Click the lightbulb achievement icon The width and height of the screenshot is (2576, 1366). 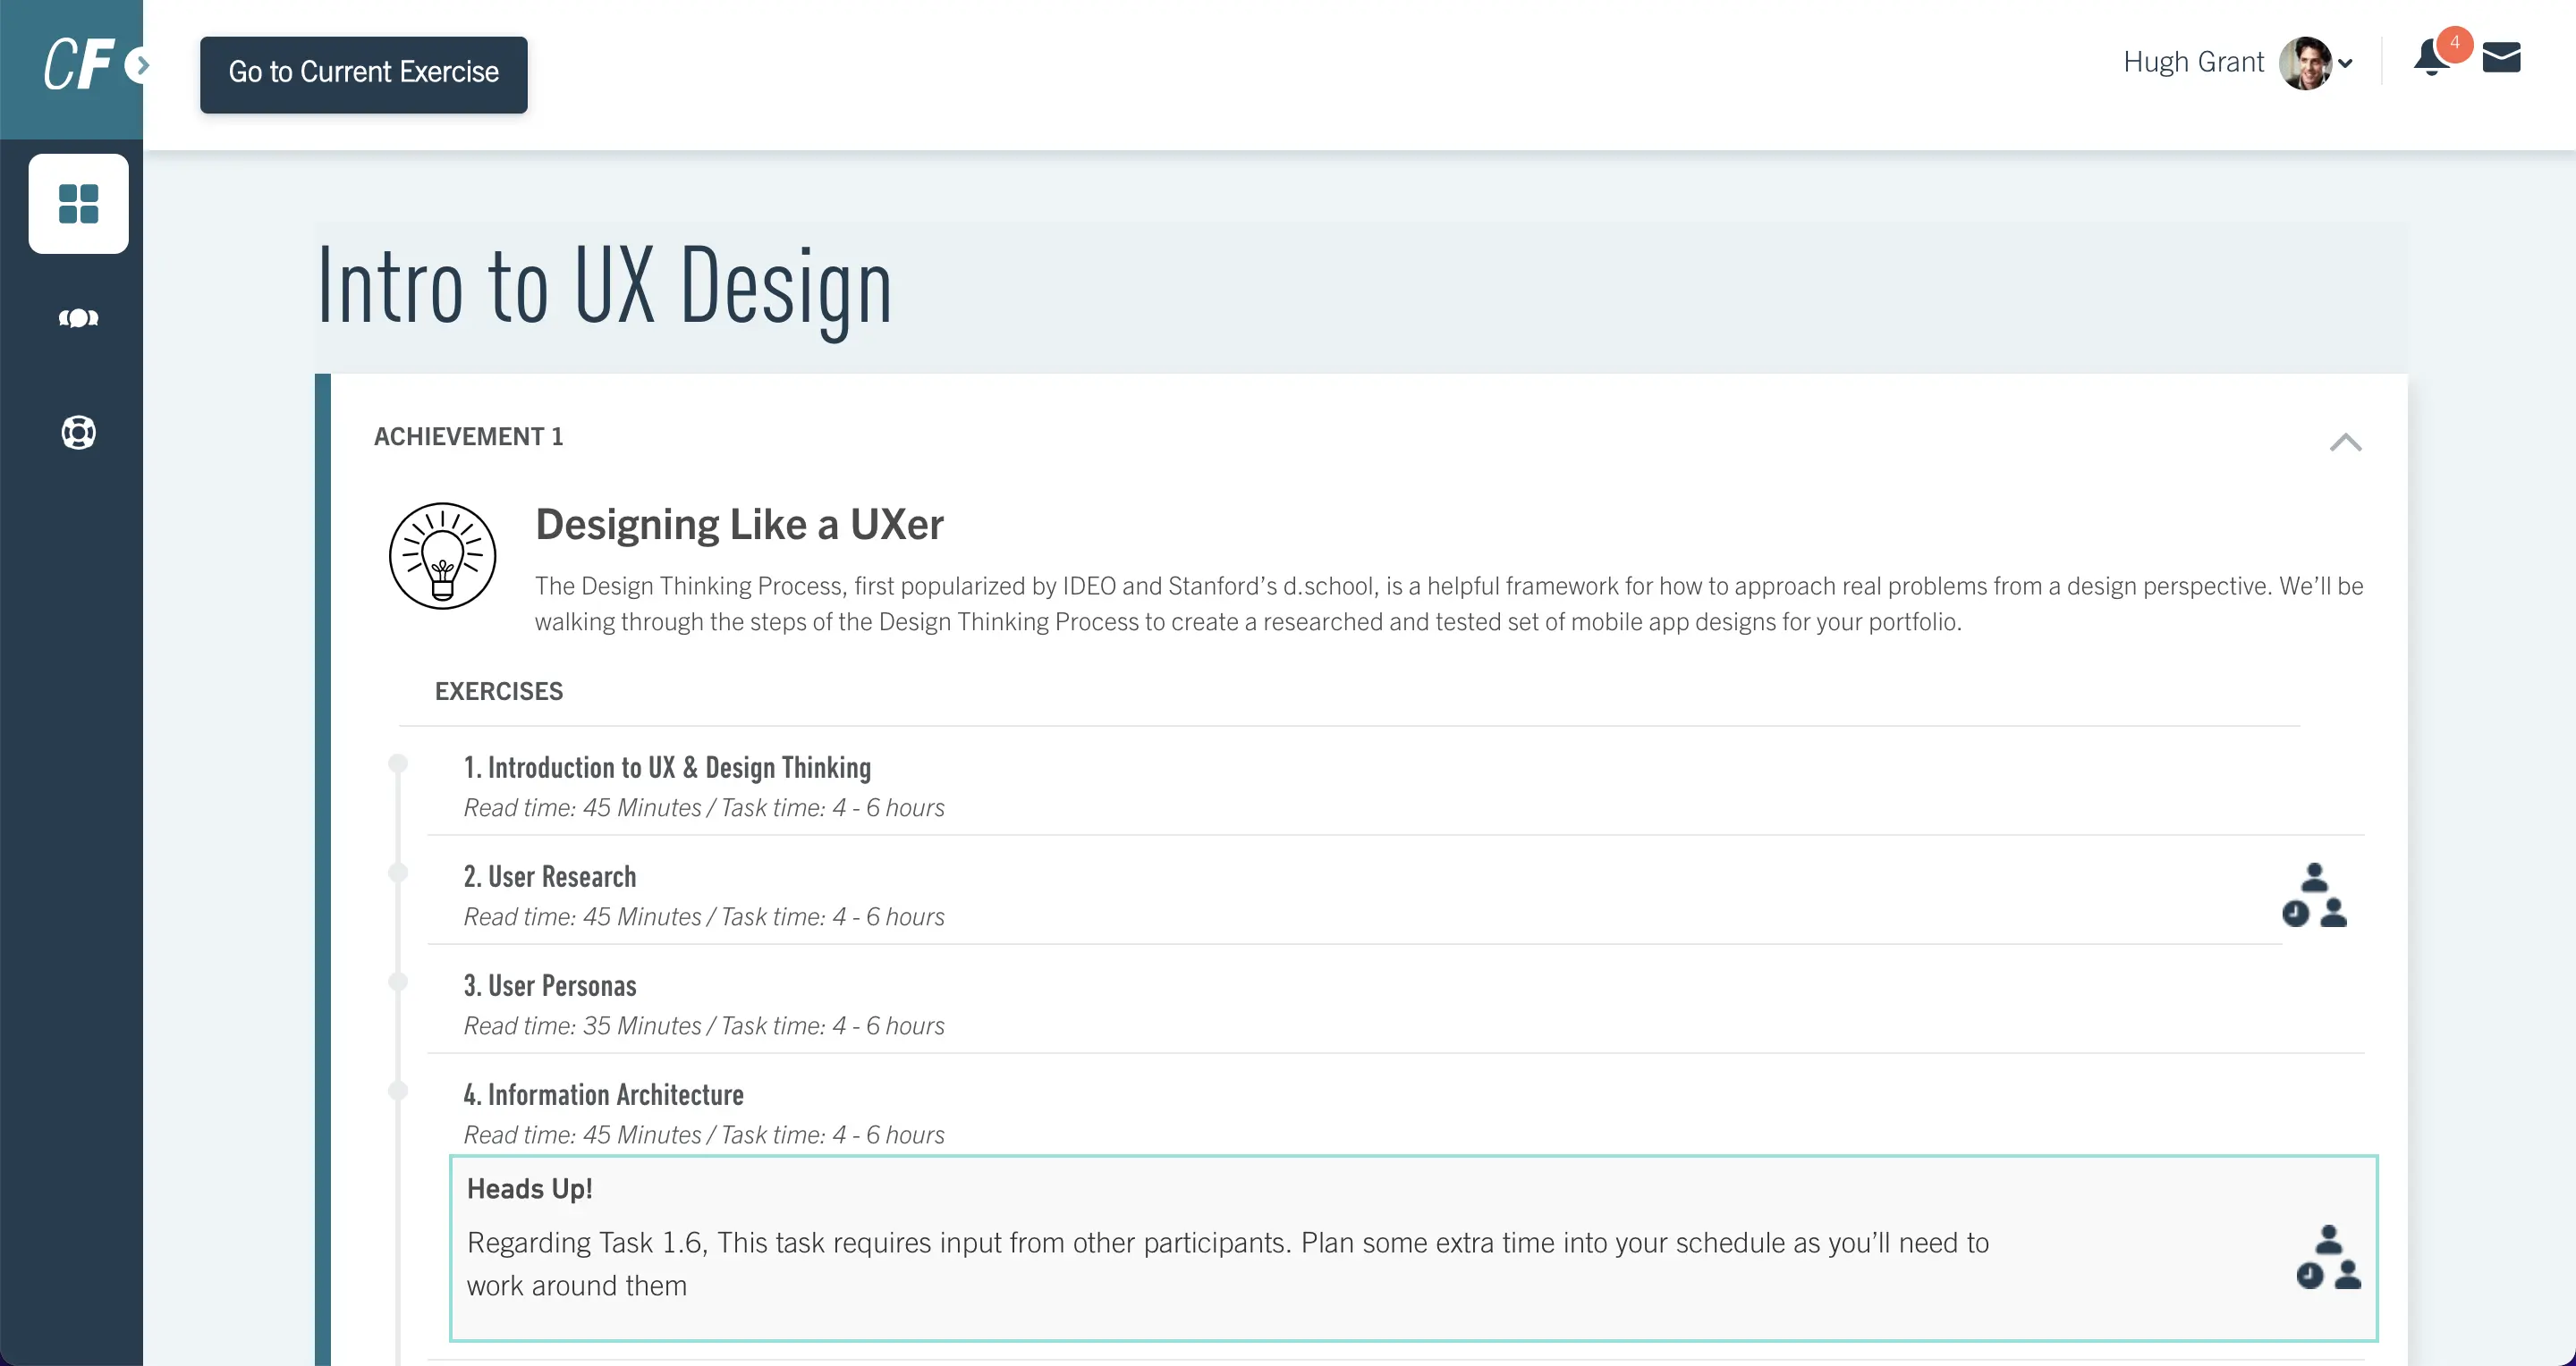(x=442, y=555)
